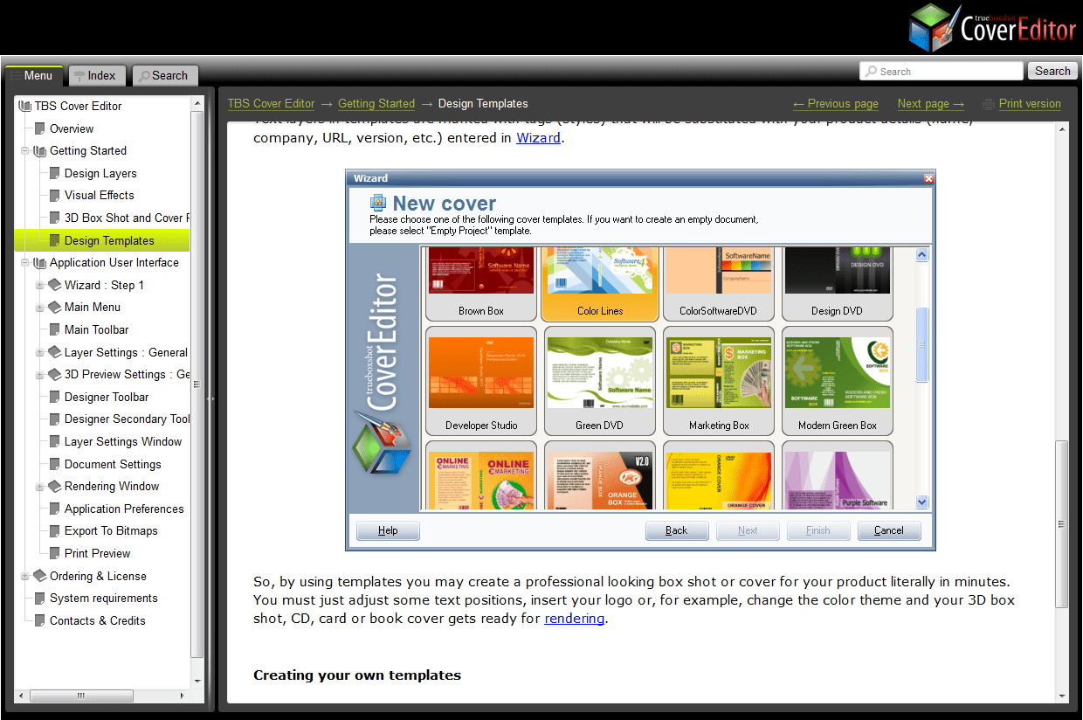Click the printer icon beside Print version

tap(988, 103)
